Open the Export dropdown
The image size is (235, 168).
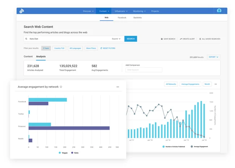click(214, 57)
